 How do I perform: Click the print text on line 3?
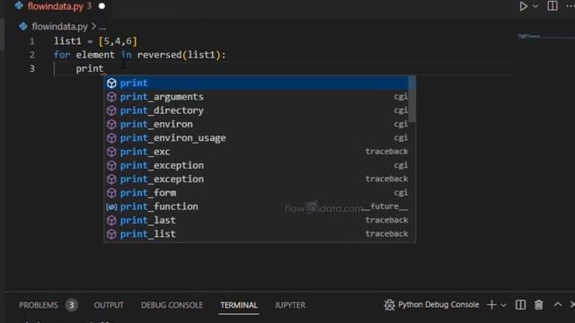(90, 68)
